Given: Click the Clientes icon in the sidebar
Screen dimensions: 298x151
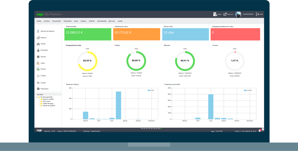Looking at the screenshot, I should pyautogui.click(x=38, y=44).
